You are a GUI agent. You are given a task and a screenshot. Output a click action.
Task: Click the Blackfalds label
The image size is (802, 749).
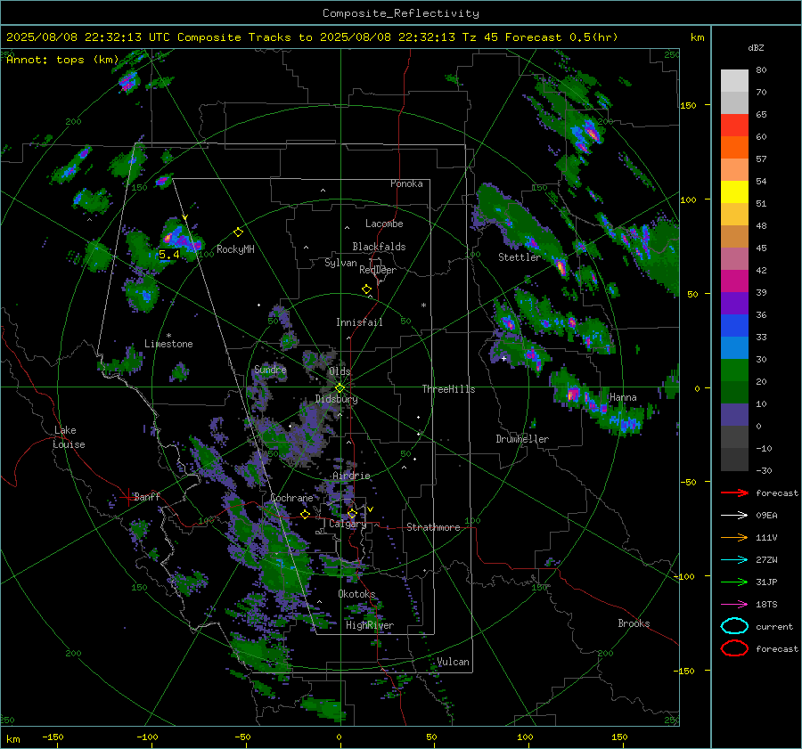[x=379, y=247]
